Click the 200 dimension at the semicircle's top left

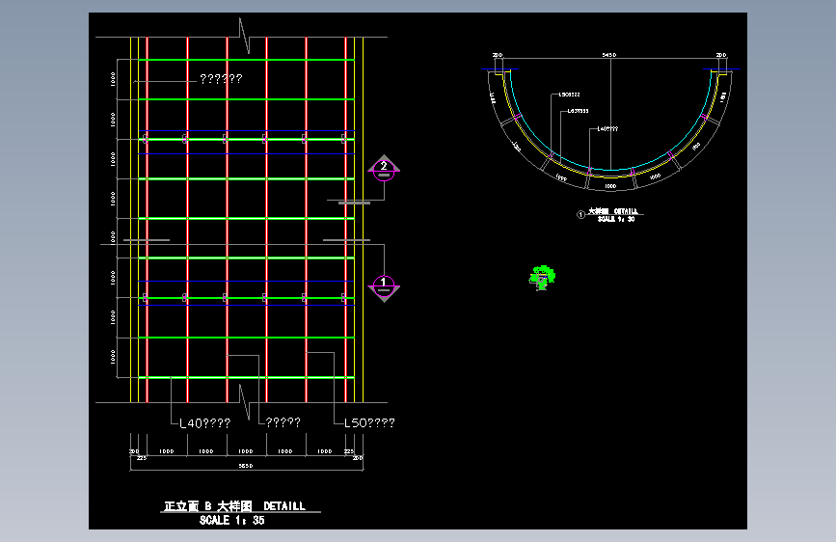(x=498, y=55)
